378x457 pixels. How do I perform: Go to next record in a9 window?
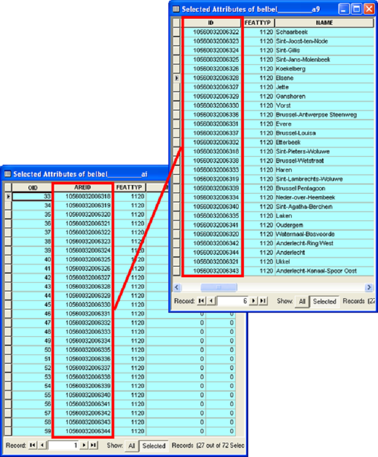254,301
